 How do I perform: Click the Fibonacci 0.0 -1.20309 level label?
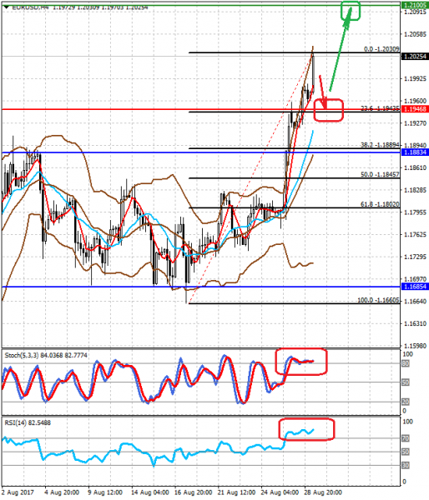click(x=381, y=49)
